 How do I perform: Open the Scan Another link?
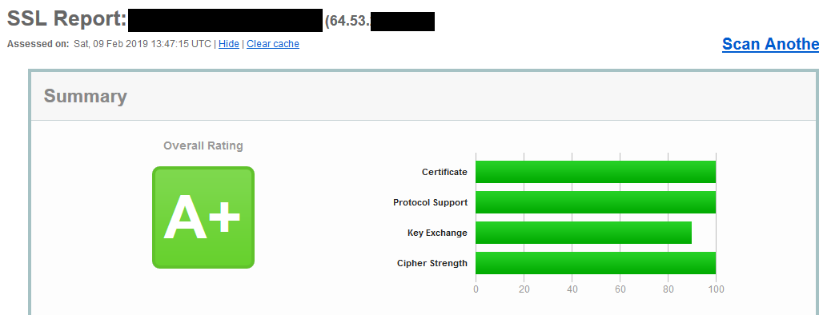point(770,44)
